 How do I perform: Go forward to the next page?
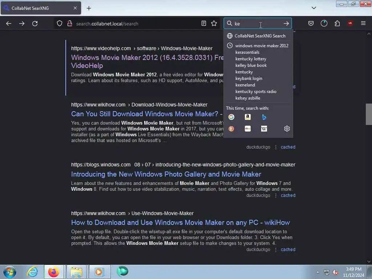[21, 24]
